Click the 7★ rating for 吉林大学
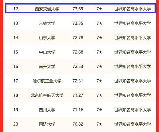The width and height of the screenshot is (159, 132). (99, 23)
